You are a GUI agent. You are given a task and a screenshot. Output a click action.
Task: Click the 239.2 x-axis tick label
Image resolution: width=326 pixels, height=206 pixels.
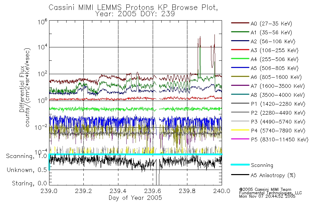pyautogui.click(x=83, y=191)
